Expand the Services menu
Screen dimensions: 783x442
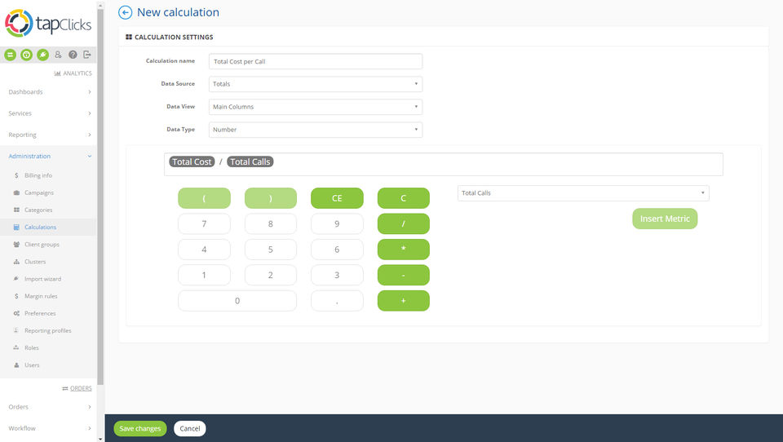[x=49, y=113]
